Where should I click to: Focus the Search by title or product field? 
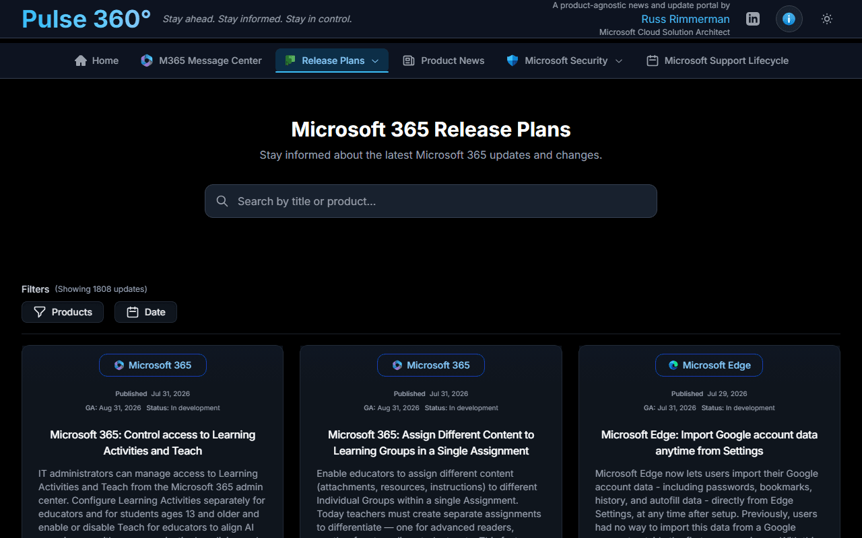click(x=431, y=201)
